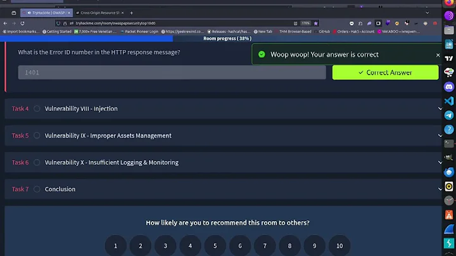Launch Visual Studio Code from the dock

449,101
